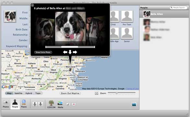Viewport: 190px width, 117px height.
Task: Click the map pin marker near Maryland
Action: (x=70, y=69)
